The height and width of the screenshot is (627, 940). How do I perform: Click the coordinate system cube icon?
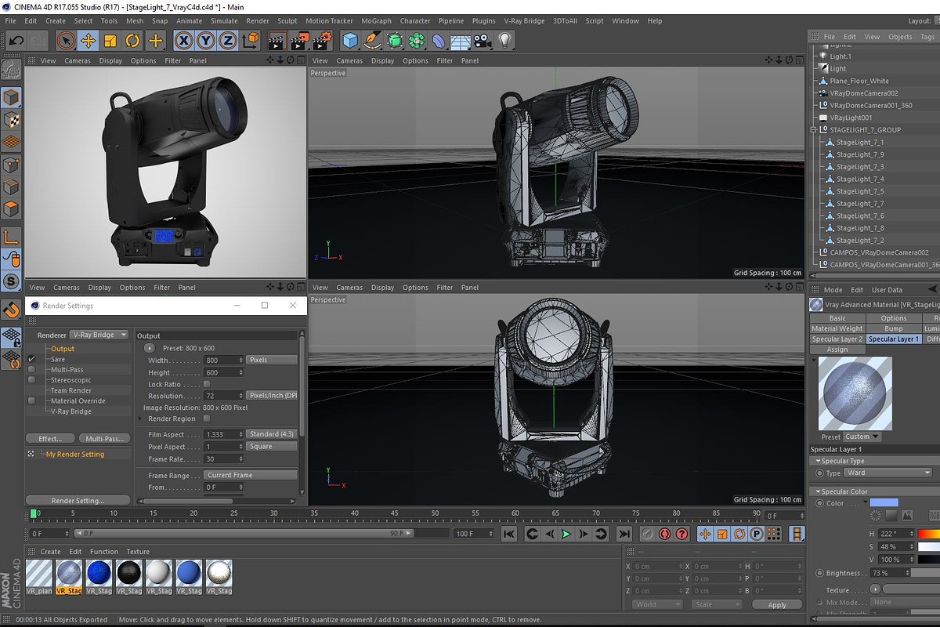tap(251, 40)
